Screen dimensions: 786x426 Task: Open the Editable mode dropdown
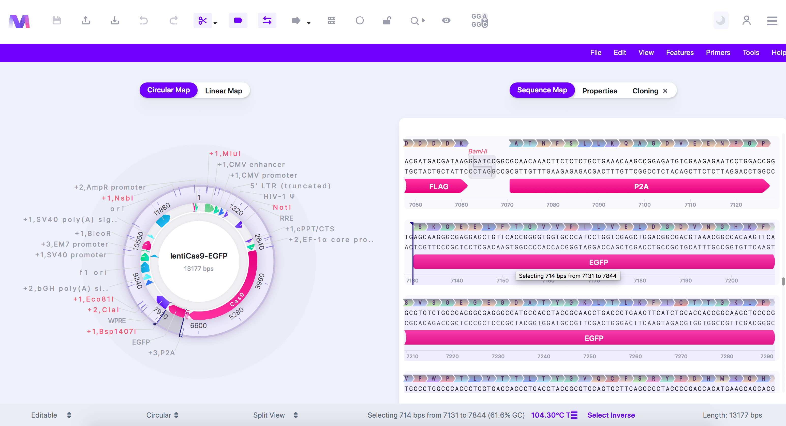(51, 415)
